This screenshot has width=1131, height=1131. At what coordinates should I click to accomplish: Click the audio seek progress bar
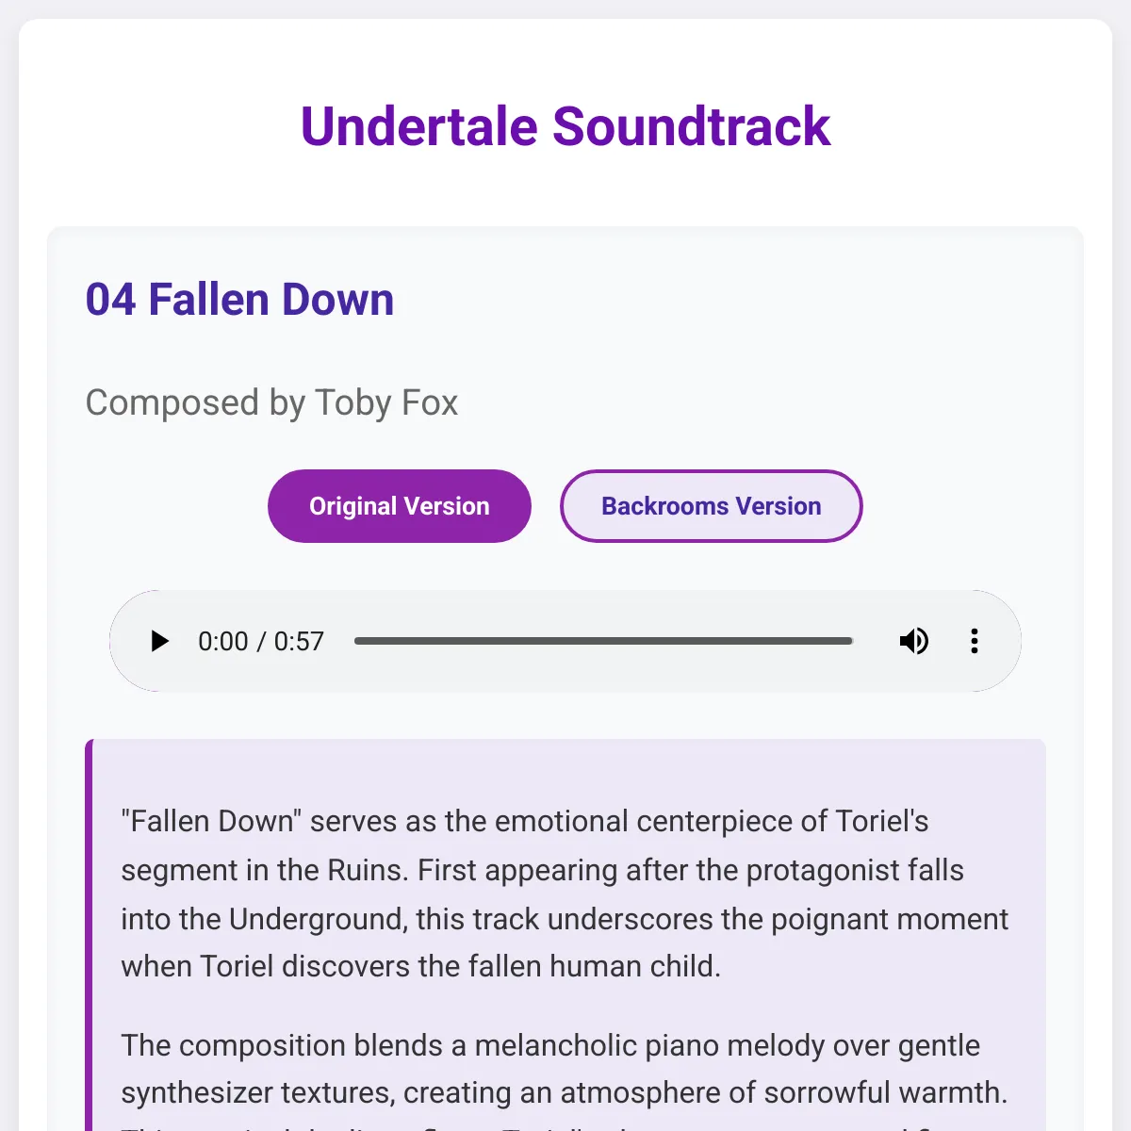click(603, 641)
